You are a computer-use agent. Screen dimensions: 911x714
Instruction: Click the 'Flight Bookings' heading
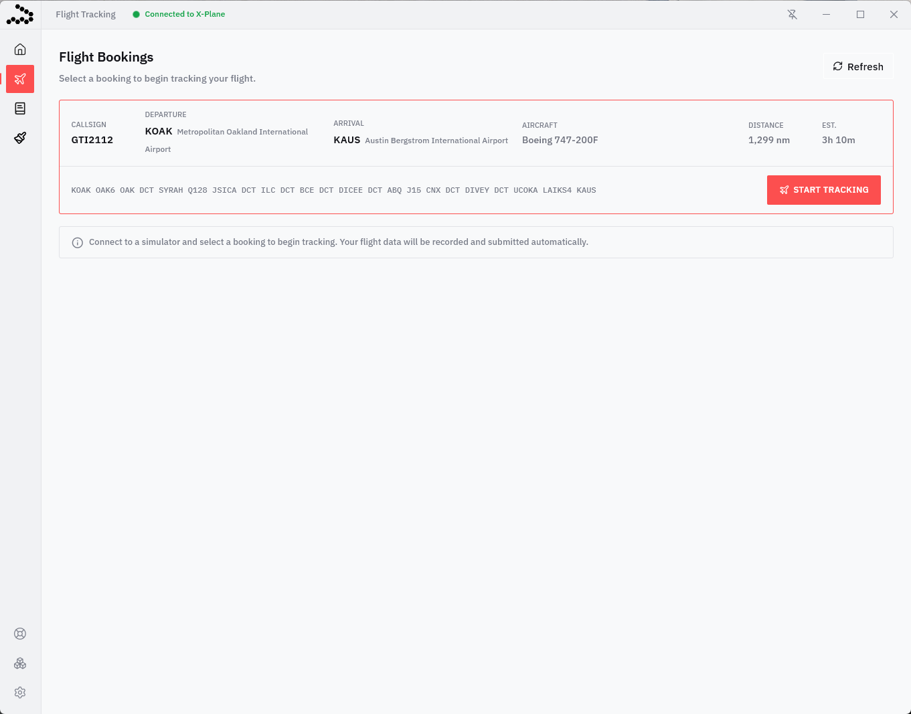click(106, 57)
